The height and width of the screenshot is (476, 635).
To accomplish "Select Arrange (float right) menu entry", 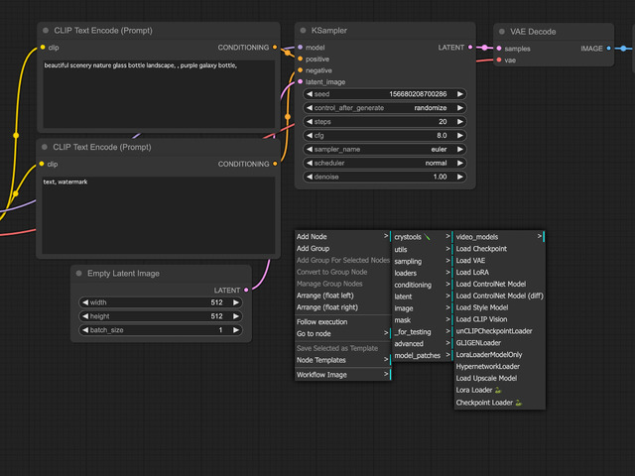I will (342, 307).
